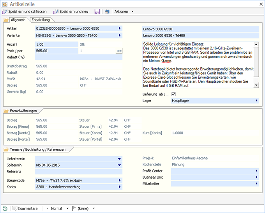Open the Steuercode lookup arrow
The height and width of the screenshot is (213, 265).
click(x=120, y=180)
